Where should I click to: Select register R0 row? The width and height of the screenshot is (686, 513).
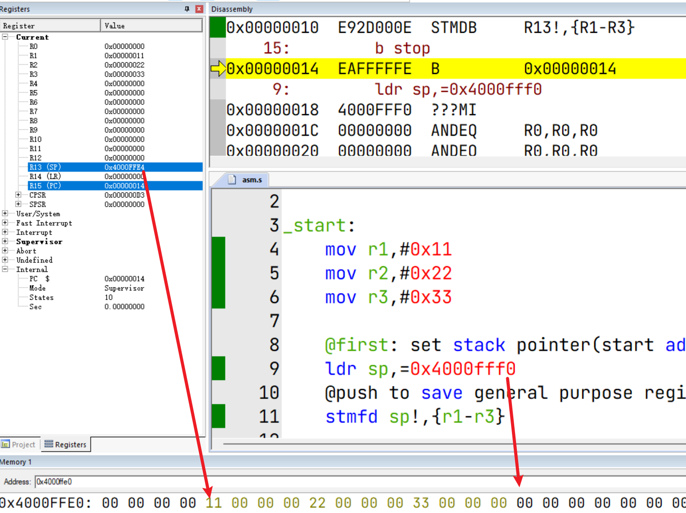click(115, 46)
